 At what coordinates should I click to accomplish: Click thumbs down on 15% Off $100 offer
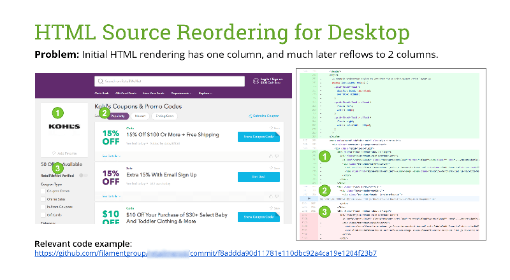[x=277, y=157]
